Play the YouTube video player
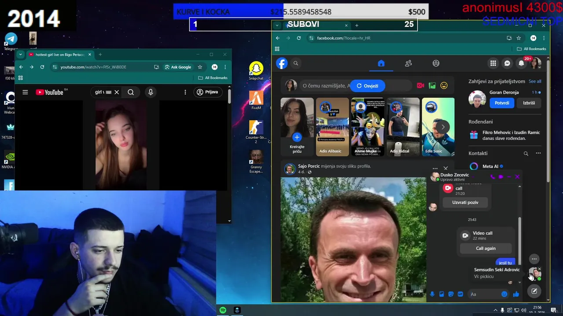The width and height of the screenshot is (563, 316). [x=121, y=145]
